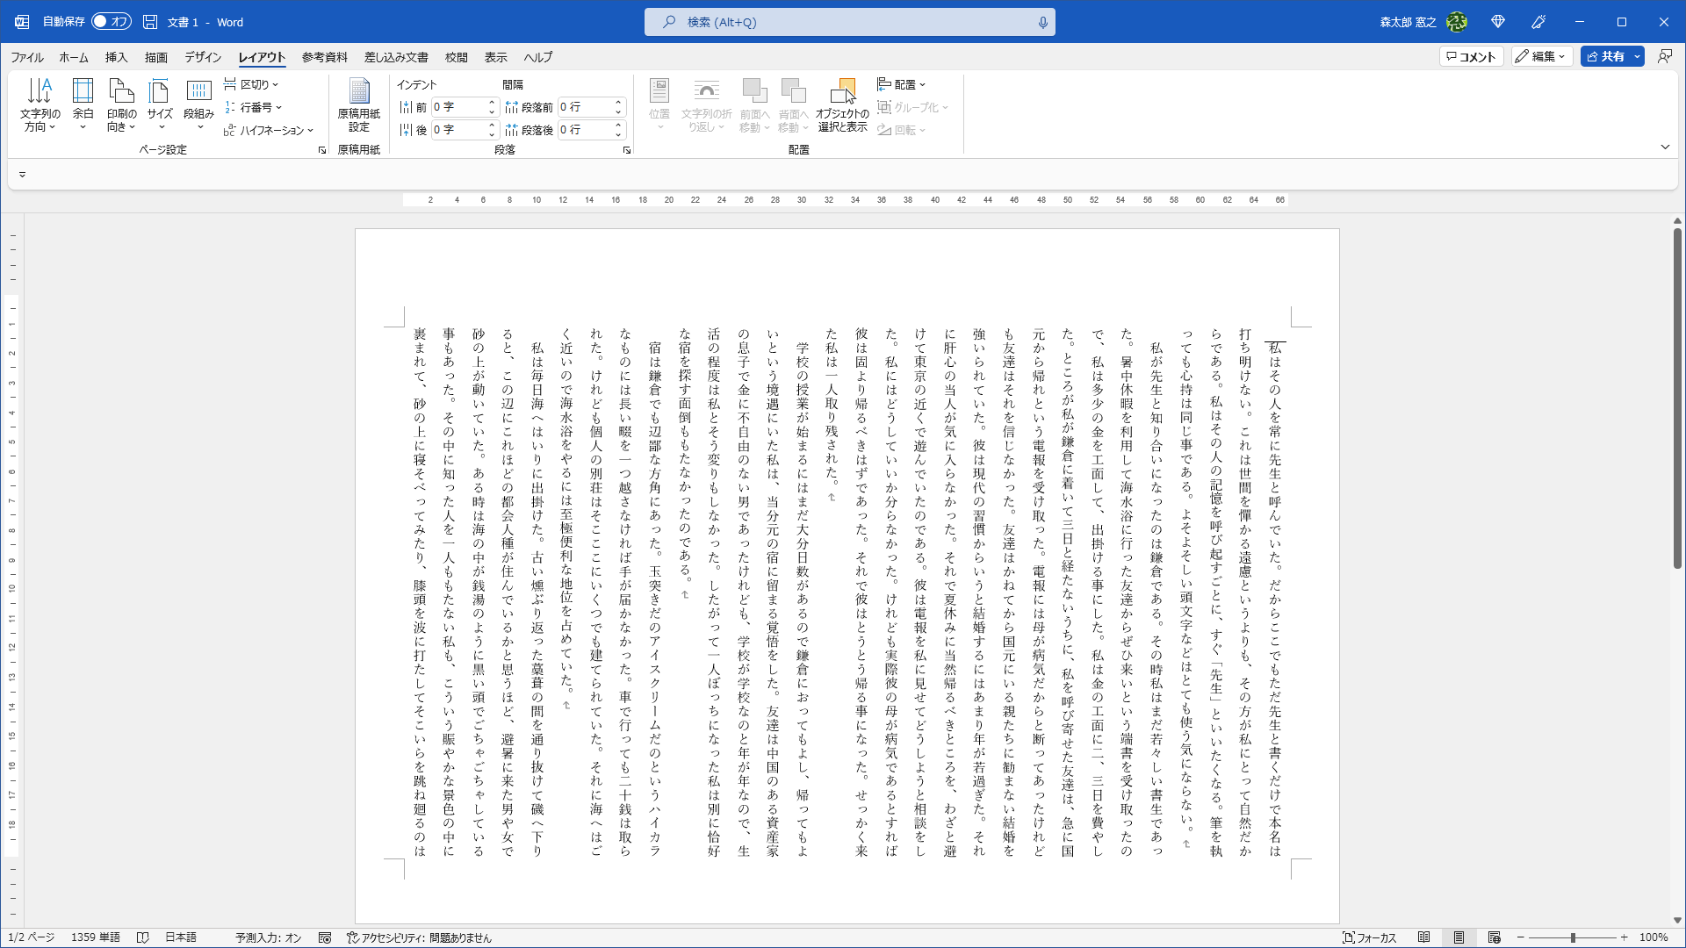Switch to the 校閲 ribbon tab
Image resolution: width=1686 pixels, height=948 pixels.
pos(456,57)
